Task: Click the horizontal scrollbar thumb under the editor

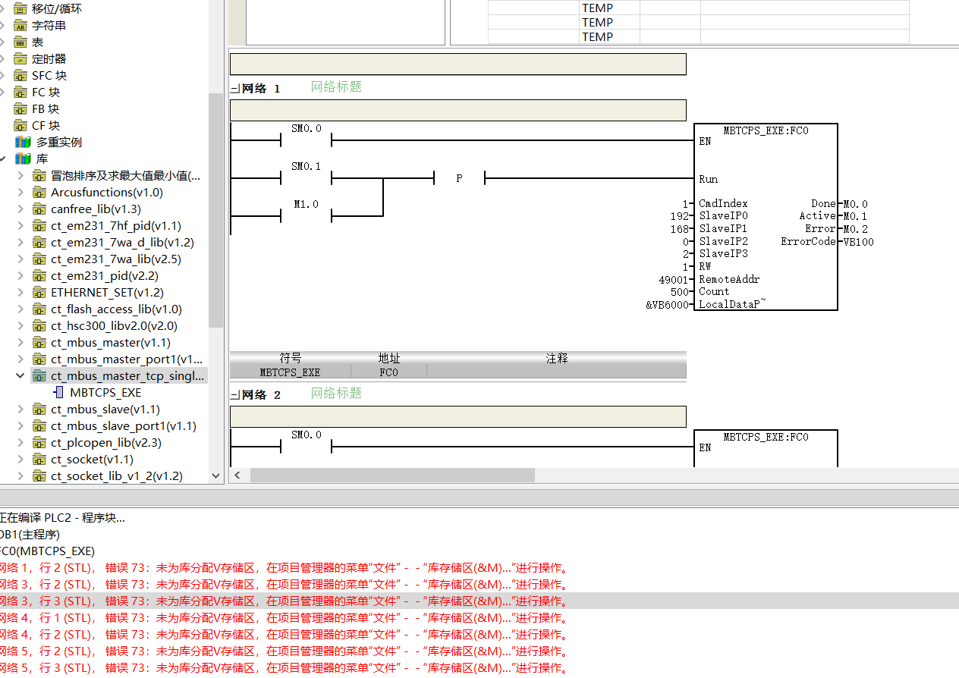Action: (x=392, y=476)
